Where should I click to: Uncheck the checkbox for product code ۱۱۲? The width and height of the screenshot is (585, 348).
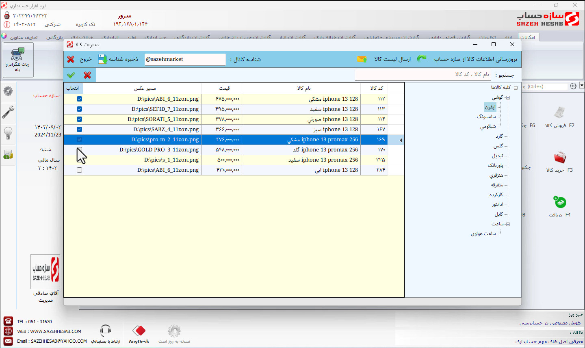(79, 99)
